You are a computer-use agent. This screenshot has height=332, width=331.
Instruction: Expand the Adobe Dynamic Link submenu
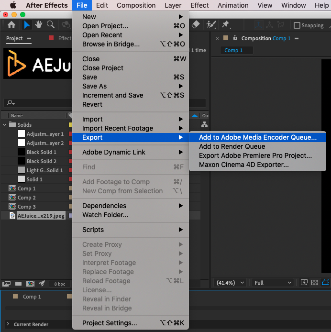click(x=131, y=152)
